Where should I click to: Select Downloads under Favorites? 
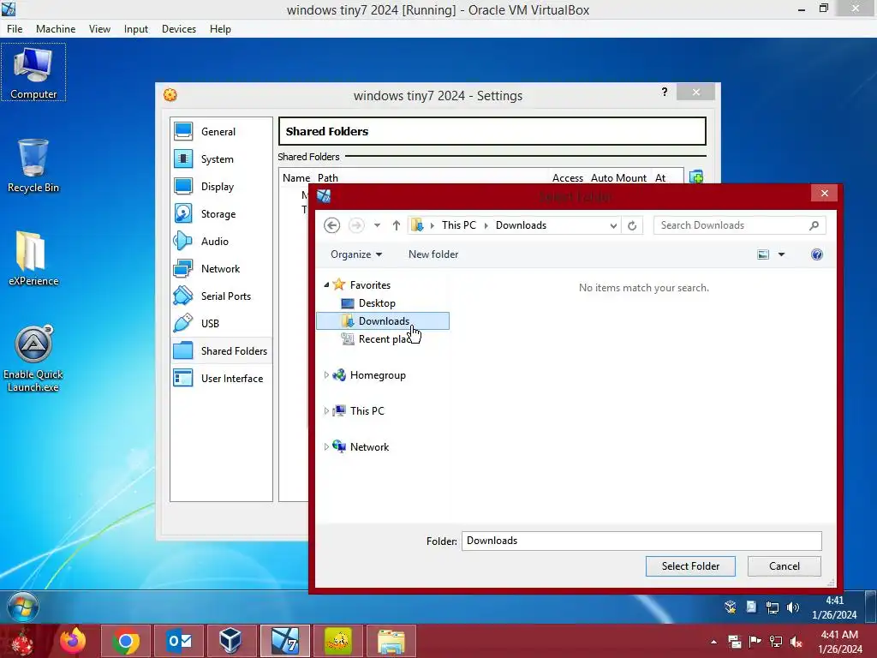[x=383, y=321]
